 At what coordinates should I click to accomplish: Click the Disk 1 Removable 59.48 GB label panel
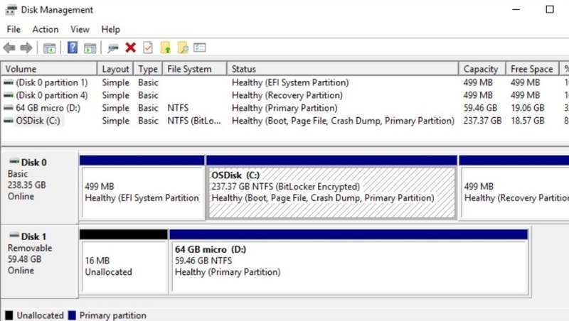39,261
